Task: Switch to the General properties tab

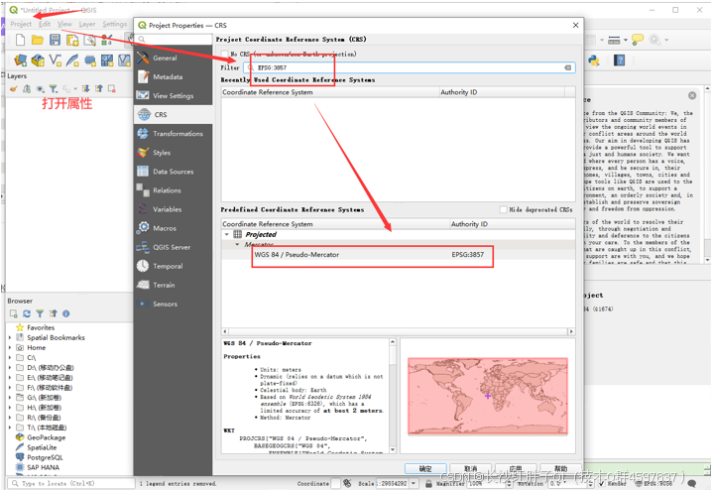Action: [173, 59]
